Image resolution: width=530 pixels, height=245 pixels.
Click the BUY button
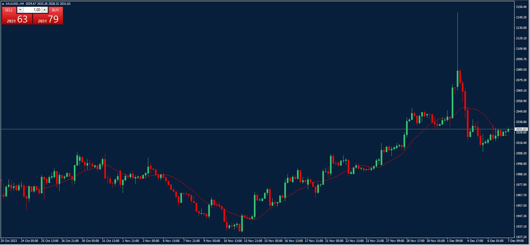pos(55,10)
